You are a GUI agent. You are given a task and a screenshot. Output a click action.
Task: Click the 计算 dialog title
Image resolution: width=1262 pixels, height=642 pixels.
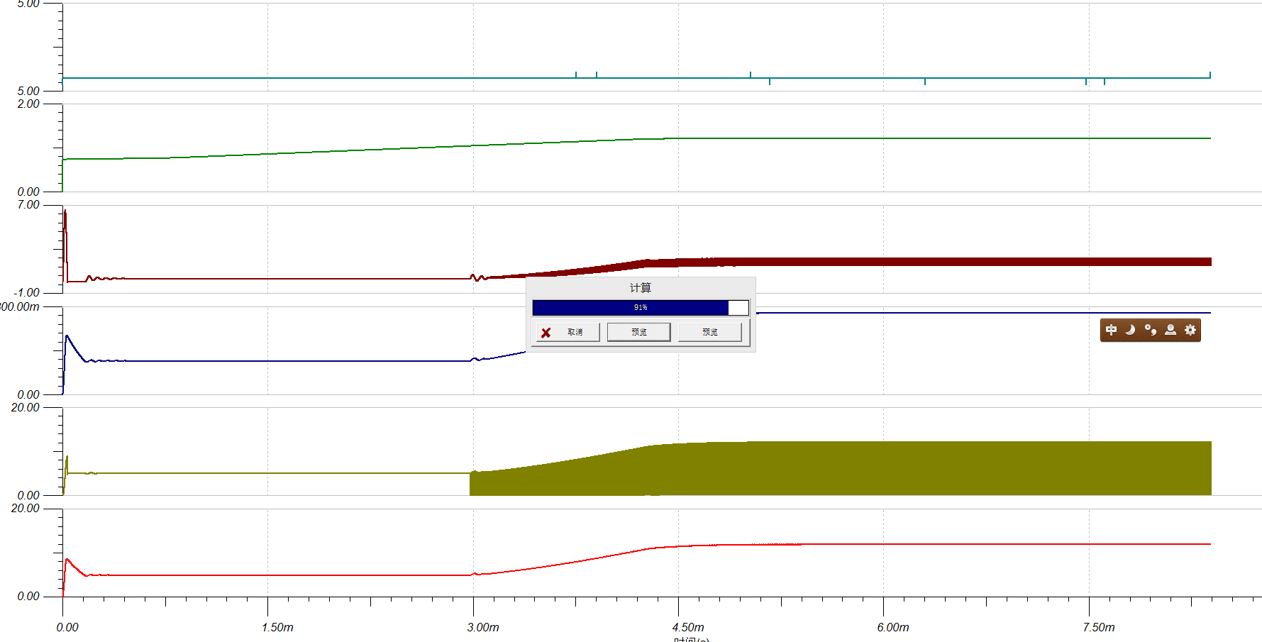pos(641,288)
